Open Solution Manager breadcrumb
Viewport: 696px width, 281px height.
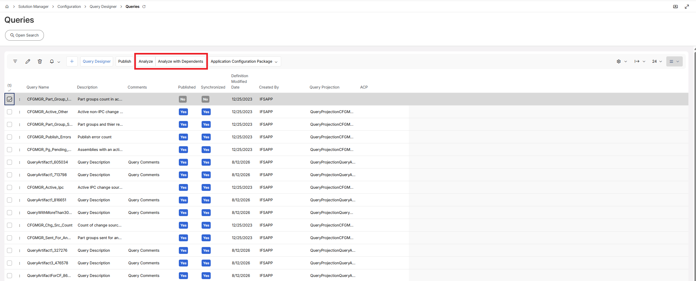tap(33, 7)
